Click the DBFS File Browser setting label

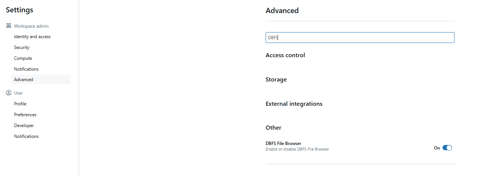click(x=283, y=143)
